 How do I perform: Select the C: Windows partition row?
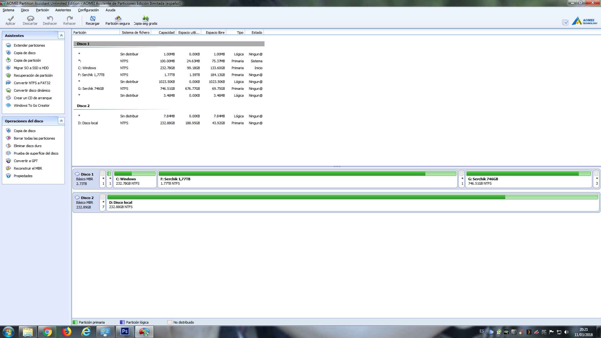pyautogui.click(x=169, y=68)
